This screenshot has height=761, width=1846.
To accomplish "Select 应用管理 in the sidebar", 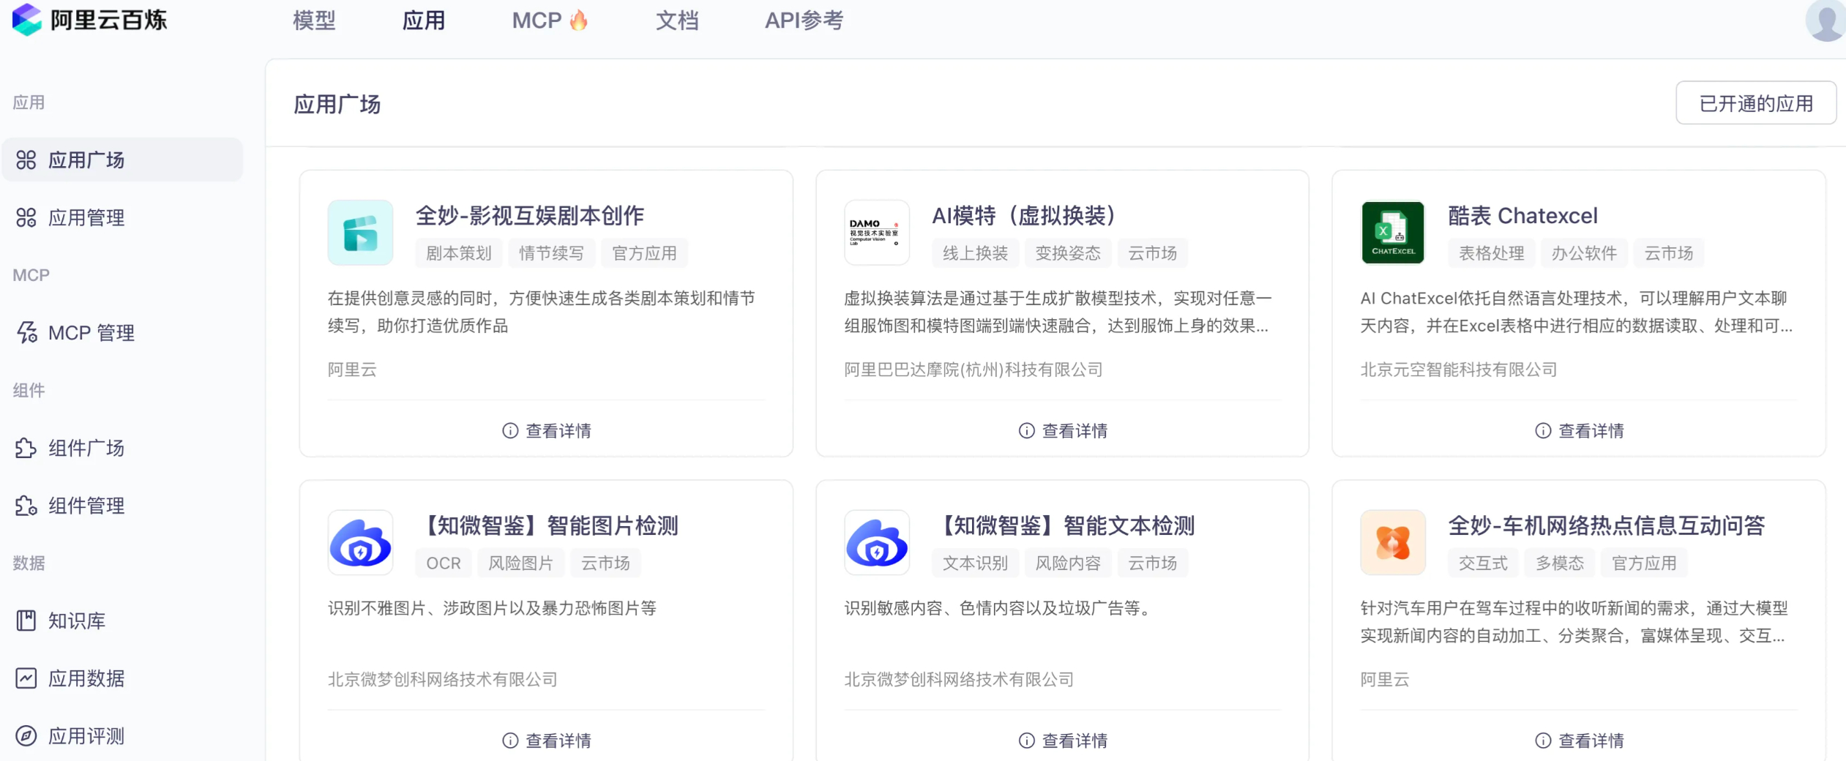I will (122, 217).
